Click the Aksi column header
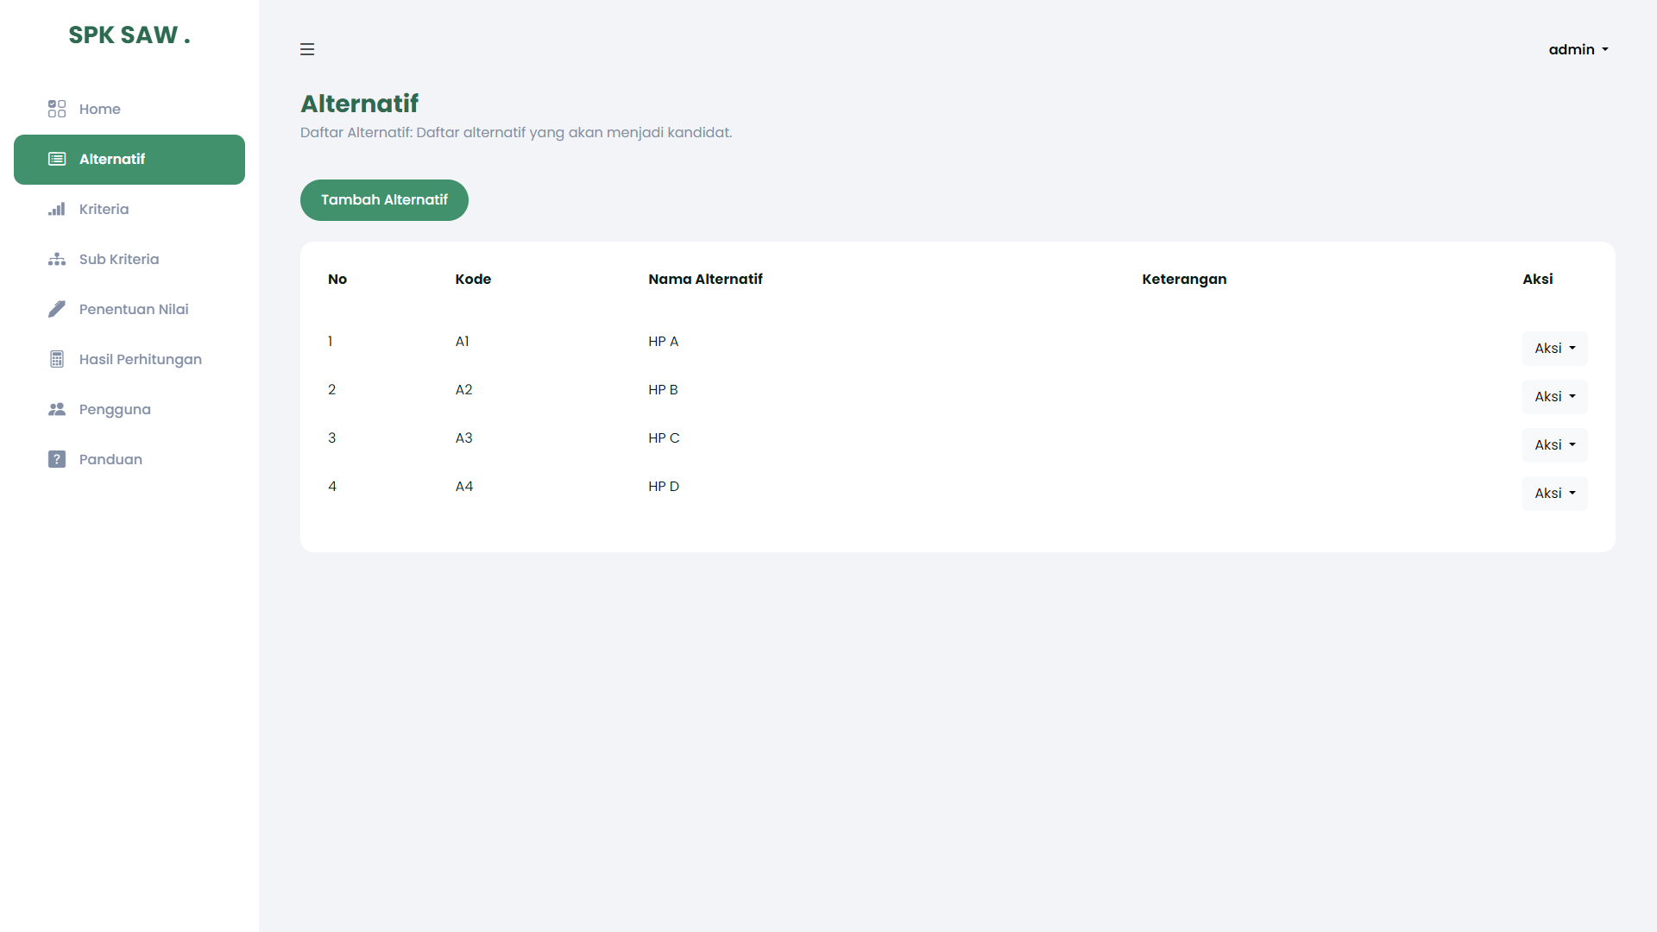This screenshot has height=932, width=1657. click(1537, 280)
